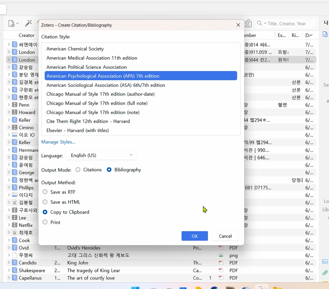
Task: Open the search mode dropdown arrow
Action: [265, 23]
